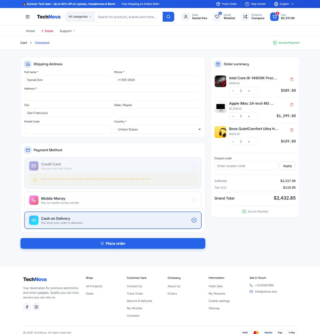Delete Apple iMac 24-inch from order

coord(292,105)
